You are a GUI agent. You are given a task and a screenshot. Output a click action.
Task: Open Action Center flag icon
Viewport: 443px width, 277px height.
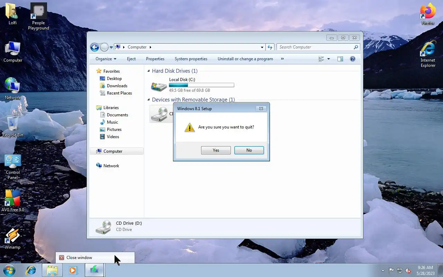pos(391,270)
